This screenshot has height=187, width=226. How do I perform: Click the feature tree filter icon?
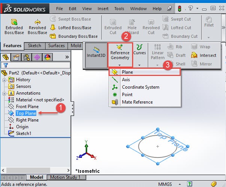coord(6,65)
